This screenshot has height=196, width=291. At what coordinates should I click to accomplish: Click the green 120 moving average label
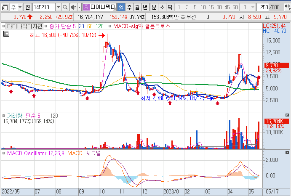(100, 26)
